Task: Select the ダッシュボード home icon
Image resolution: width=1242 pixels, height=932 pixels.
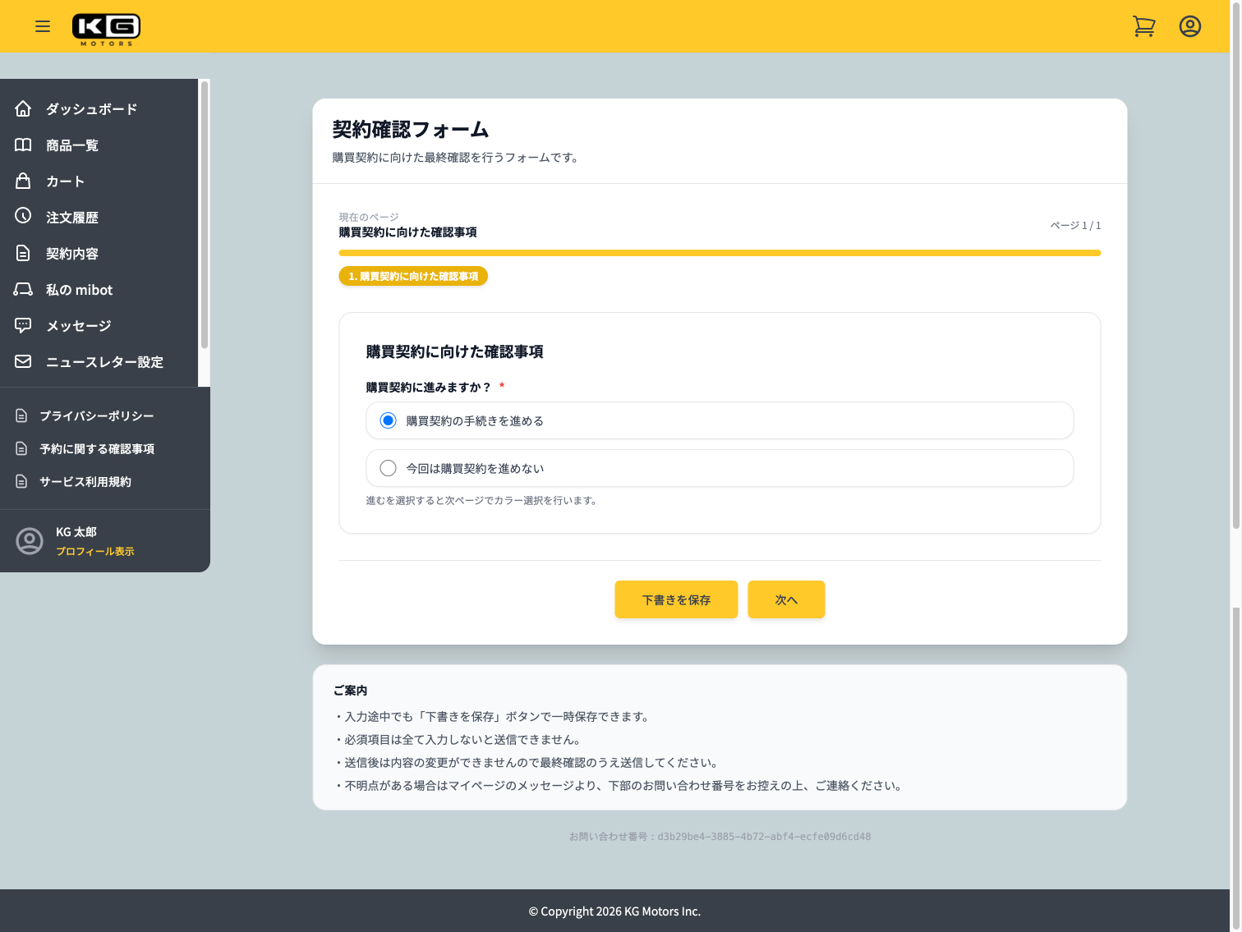Action: [23, 108]
